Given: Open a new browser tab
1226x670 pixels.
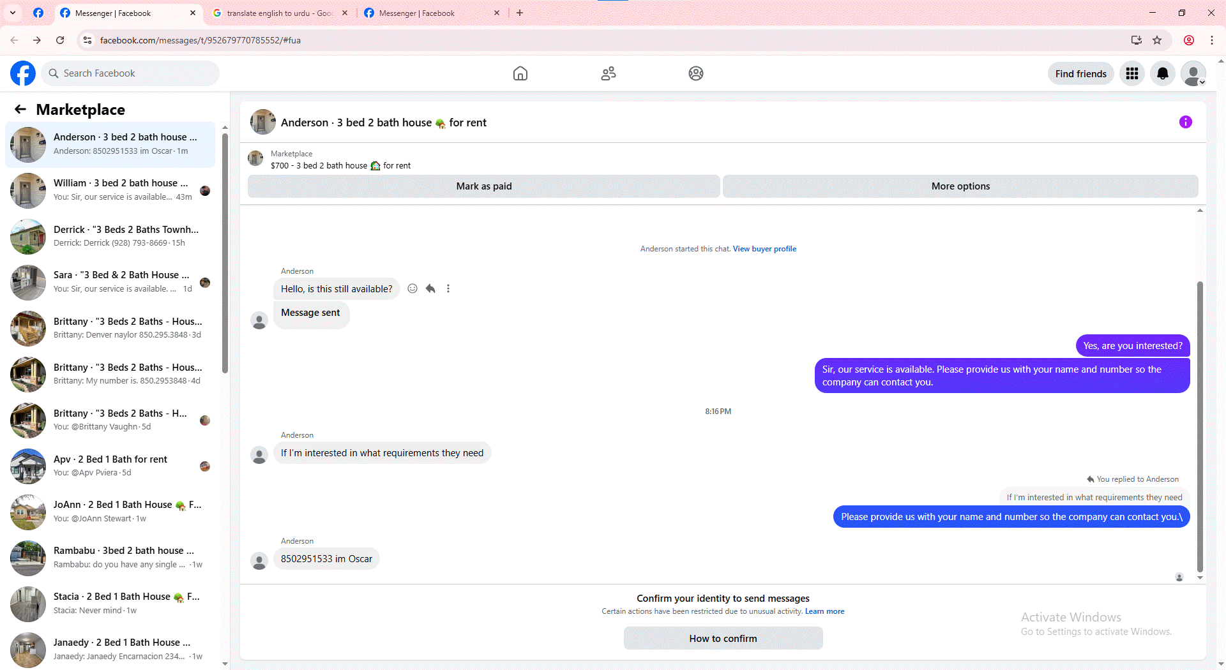Looking at the screenshot, I should click(520, 13).
